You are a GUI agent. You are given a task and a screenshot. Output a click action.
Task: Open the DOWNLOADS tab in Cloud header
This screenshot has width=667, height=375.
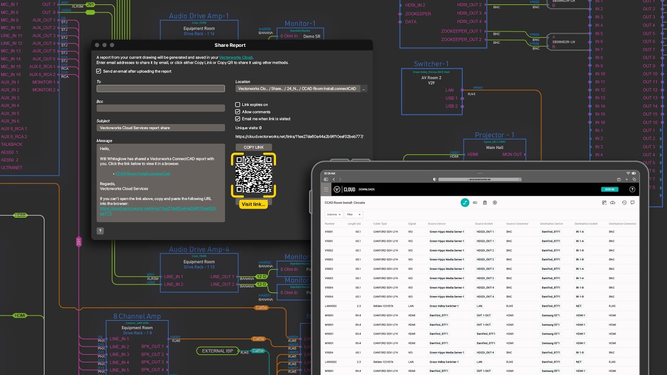pyautogui.click(x=367, y=190)
